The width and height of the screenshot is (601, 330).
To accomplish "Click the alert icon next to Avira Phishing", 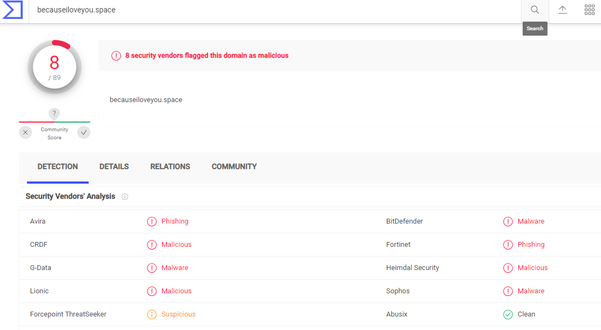I will tap(152, 221).
